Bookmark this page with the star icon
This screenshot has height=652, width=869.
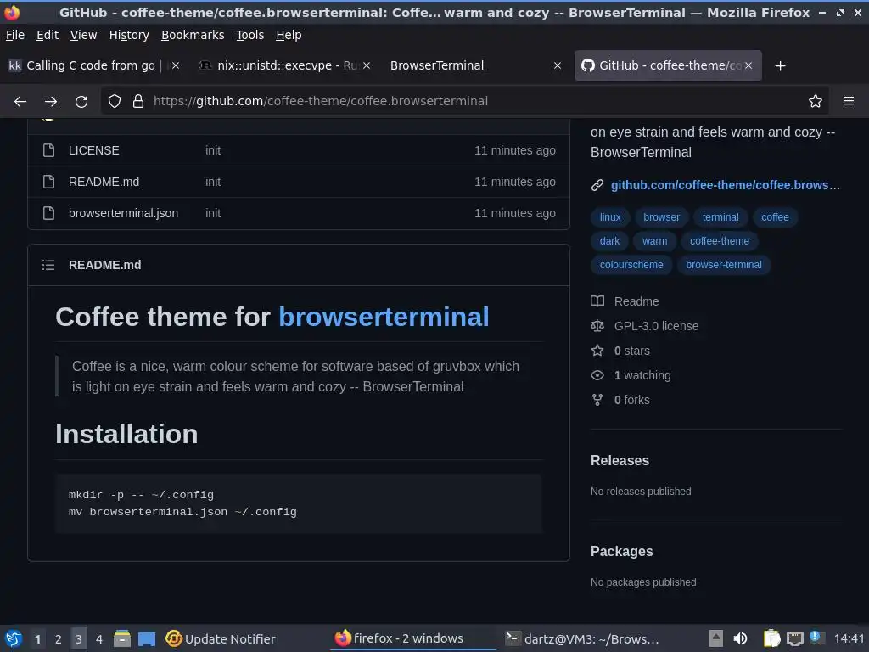click(816, 102)
